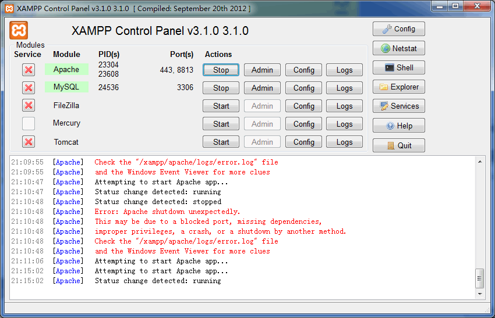Click the Mercury module name
The width and height of the screenshot is (495, 318).
[66, 123]
